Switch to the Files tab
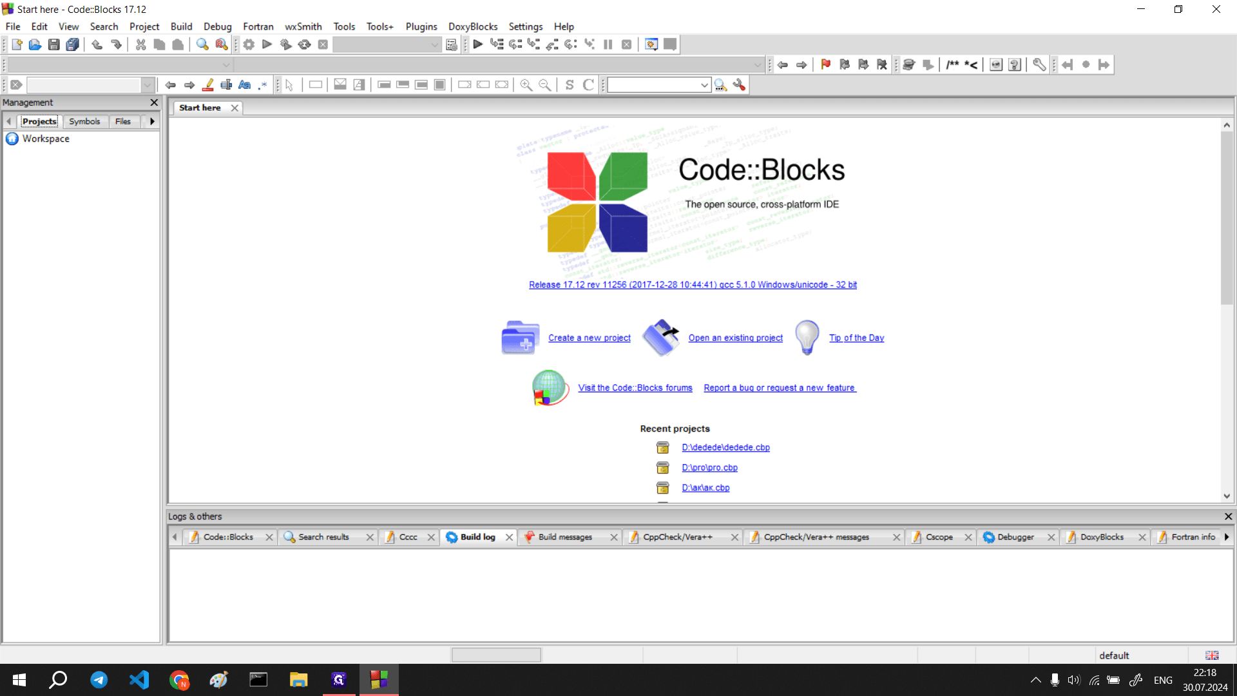Viewport: 1237px width, 696px height. coord(122,121)
